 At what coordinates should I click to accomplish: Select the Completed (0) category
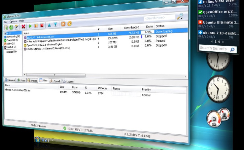(11, 40)
